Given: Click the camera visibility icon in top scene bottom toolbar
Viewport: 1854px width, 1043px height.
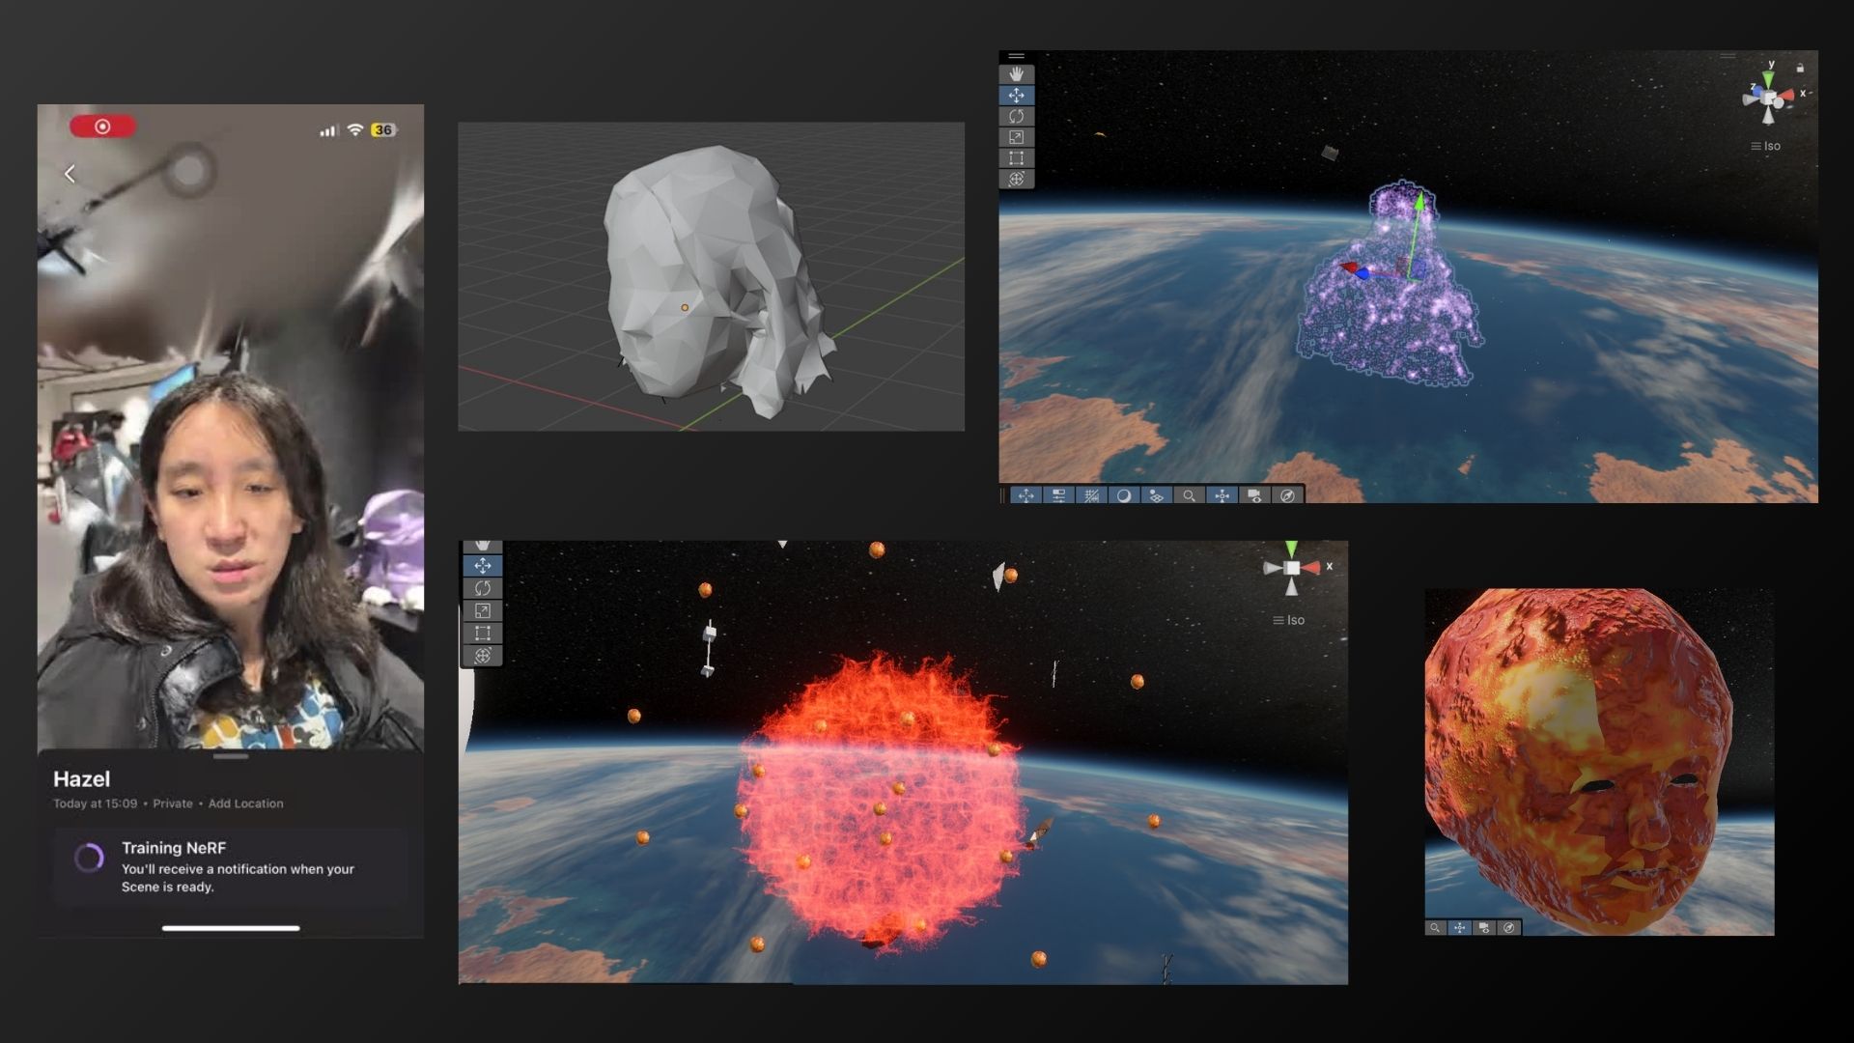Looking at the screenshot, I should pyautogui.click(x=1254, y=495).
